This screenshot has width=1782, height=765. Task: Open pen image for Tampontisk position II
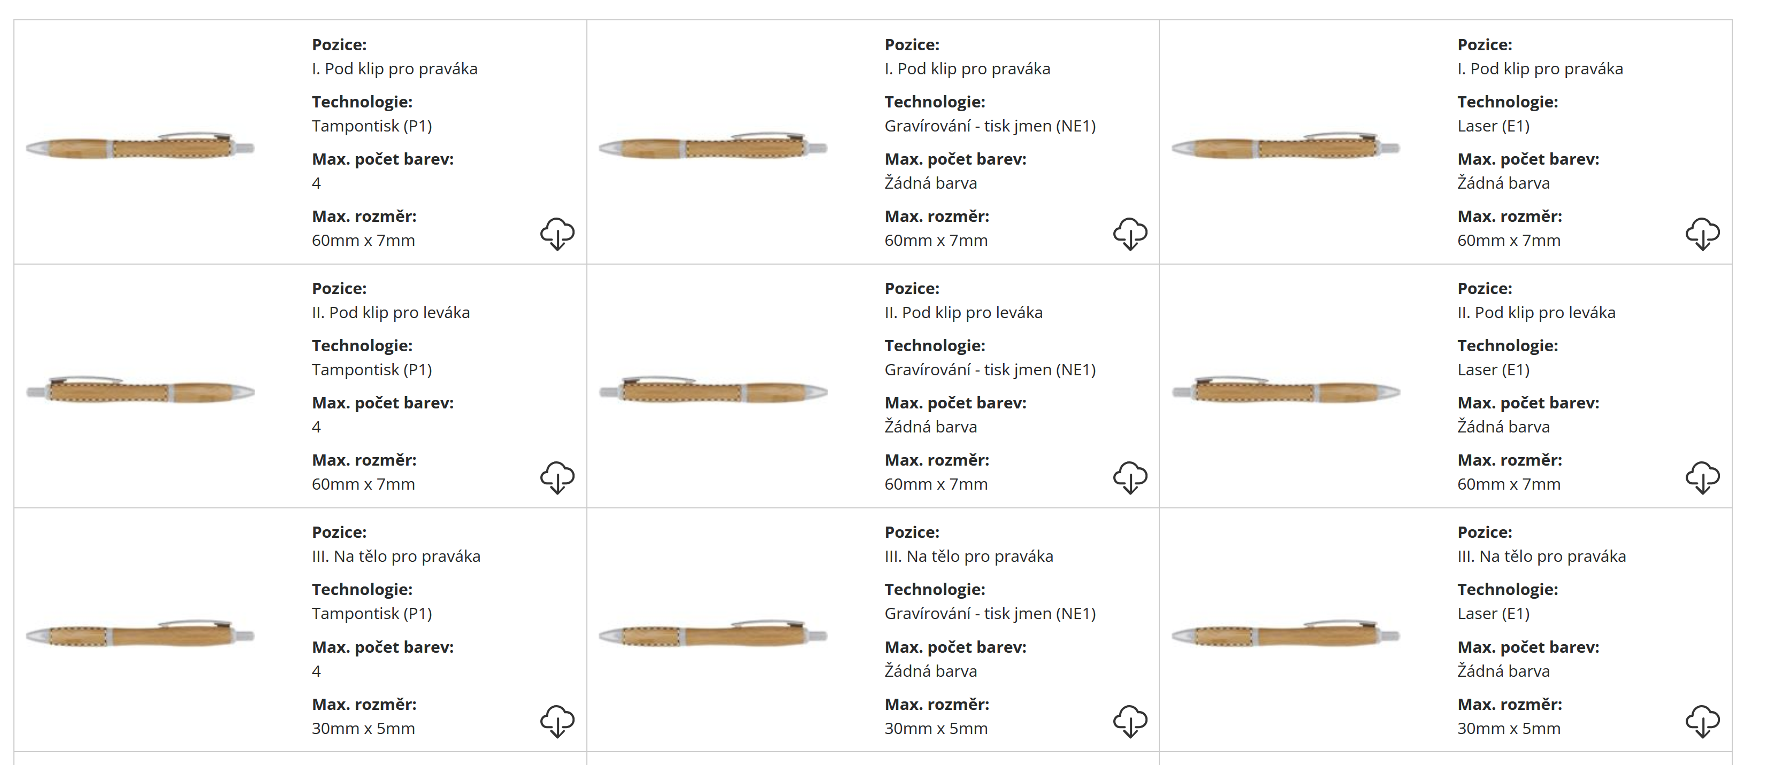(140, 390)
